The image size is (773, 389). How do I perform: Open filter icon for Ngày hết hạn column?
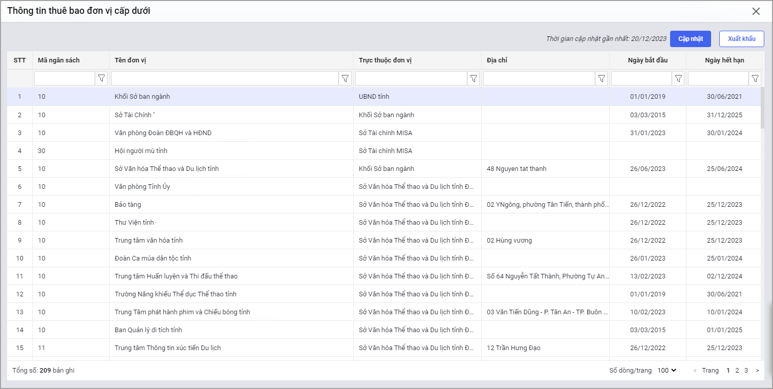[x=755, y=78]
